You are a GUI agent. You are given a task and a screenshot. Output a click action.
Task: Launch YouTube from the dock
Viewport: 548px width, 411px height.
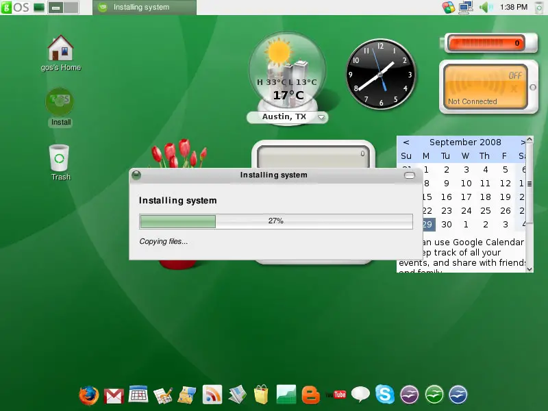click(336, 395)
